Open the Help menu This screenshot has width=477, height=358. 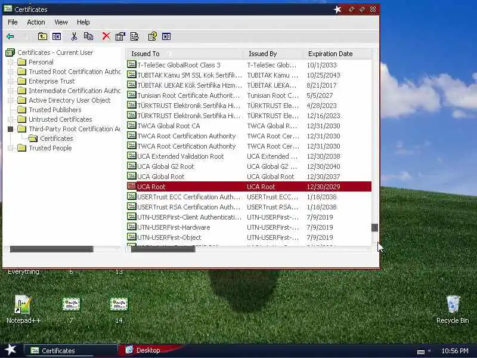(83, 22)
